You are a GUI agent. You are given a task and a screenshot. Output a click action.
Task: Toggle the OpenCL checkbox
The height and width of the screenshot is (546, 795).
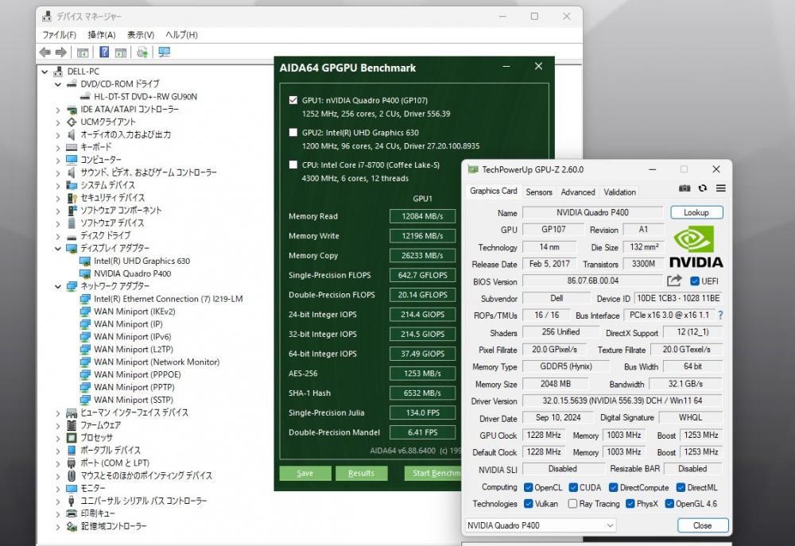tap(529, 487)
